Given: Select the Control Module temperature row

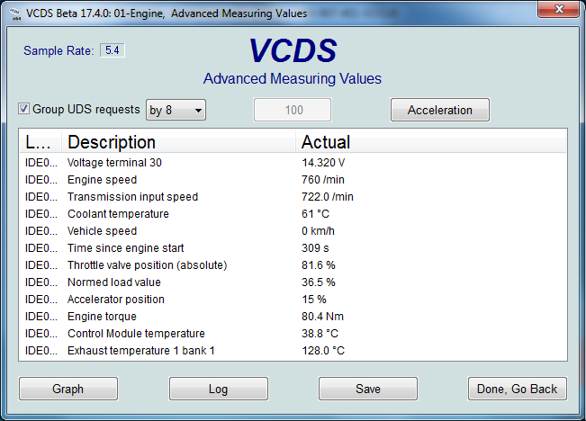Looking at the screenshot, I should 293,334.
